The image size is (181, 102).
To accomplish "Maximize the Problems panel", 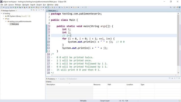I will [179, 78].
